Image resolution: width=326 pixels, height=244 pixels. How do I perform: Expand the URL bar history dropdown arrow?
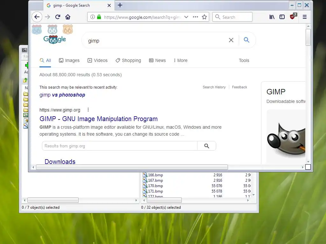coord(186,17)
